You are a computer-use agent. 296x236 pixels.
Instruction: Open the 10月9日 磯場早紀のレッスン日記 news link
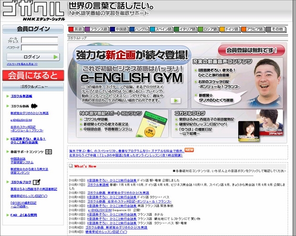click(x=106, y=232)
